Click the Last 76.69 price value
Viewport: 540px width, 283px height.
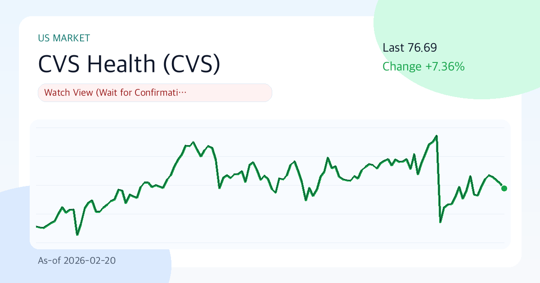tap(422, 48)
